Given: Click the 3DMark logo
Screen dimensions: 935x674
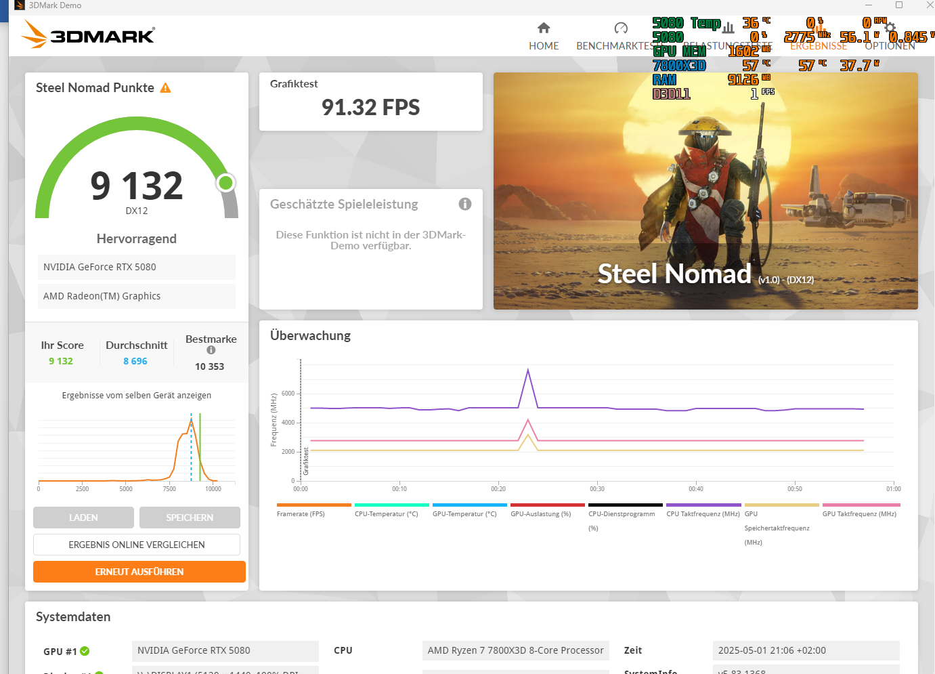Looking at the screenshot, I should [x=88, y=34].
